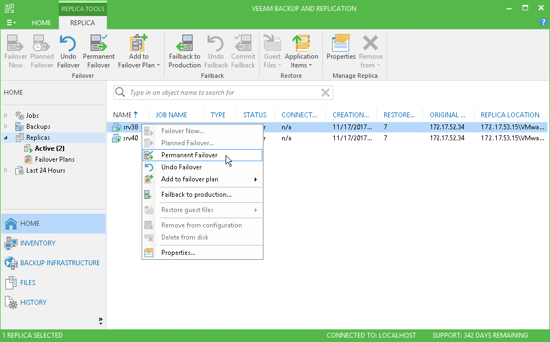
Task: Choose Permanent Failover in context menu
Action: [203, 155]
